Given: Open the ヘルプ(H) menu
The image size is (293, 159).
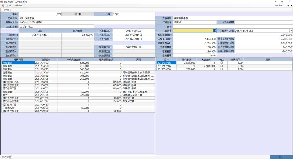Looking at the screenshot, I should [279, 5].
